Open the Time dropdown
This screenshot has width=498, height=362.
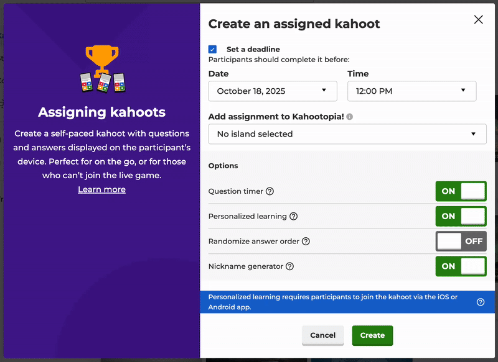pyautogui.click(x=411, y=91)
